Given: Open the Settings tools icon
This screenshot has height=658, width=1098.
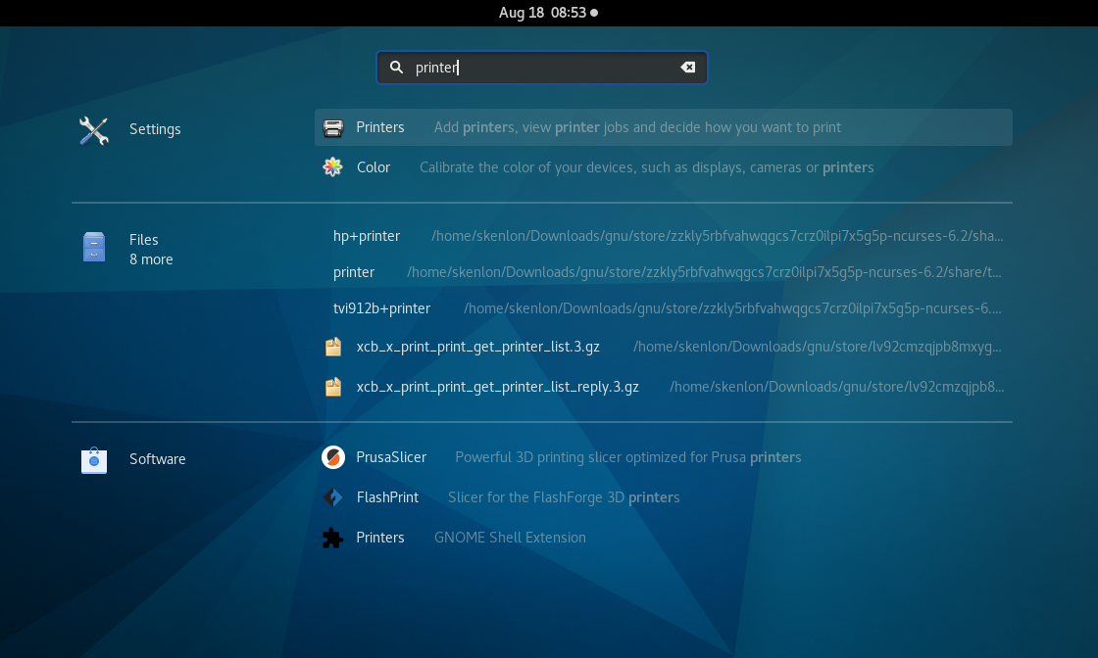Looking at the screenshot, I should click(x=94, y=130).
